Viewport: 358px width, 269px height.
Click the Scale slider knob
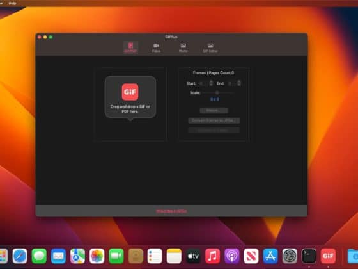217,93
